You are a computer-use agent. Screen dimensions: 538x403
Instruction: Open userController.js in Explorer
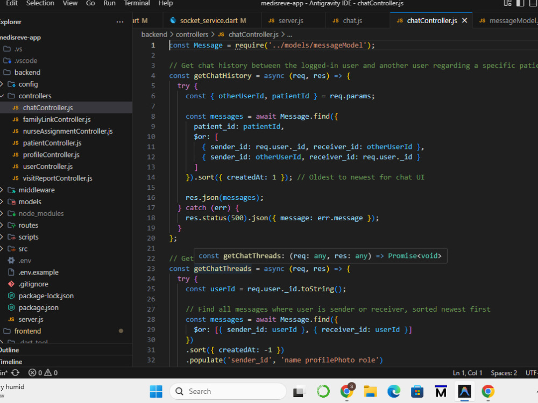[x=66, y=167]
